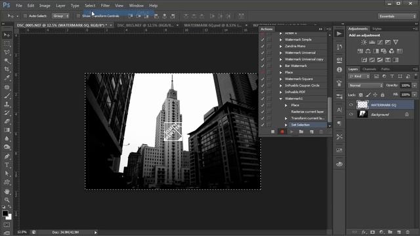Click the red Record button in Actions
The width and height of the screenshot is (420, 236).
tap(282, 132)
